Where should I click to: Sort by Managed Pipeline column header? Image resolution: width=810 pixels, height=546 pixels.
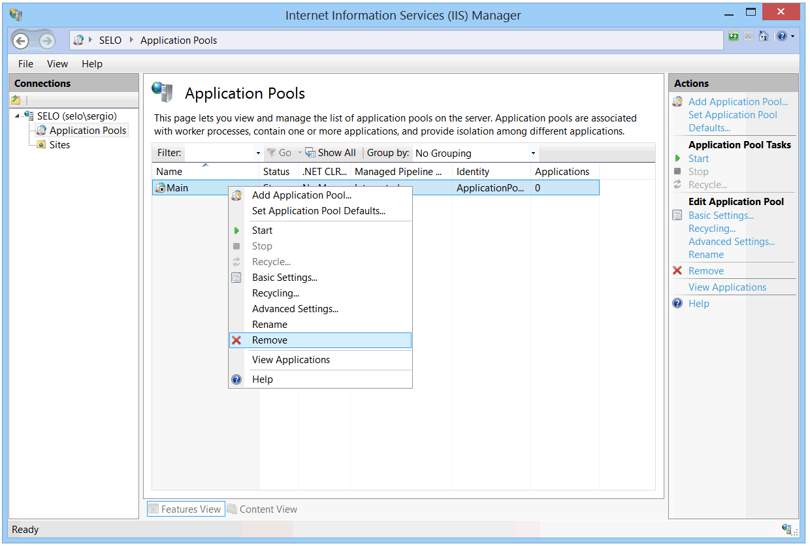(401, 172)
